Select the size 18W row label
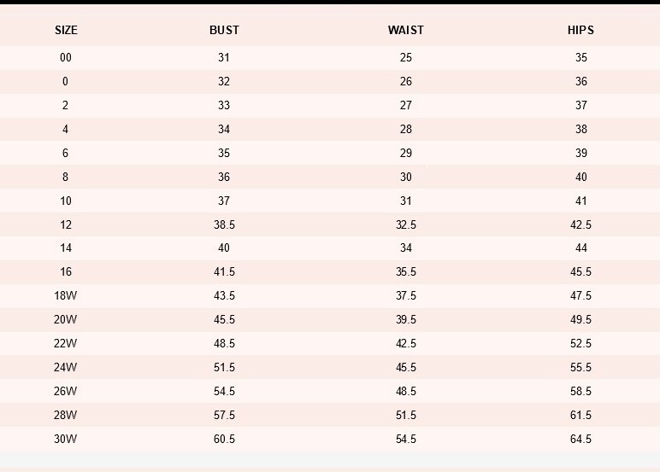 pos(66,296)
